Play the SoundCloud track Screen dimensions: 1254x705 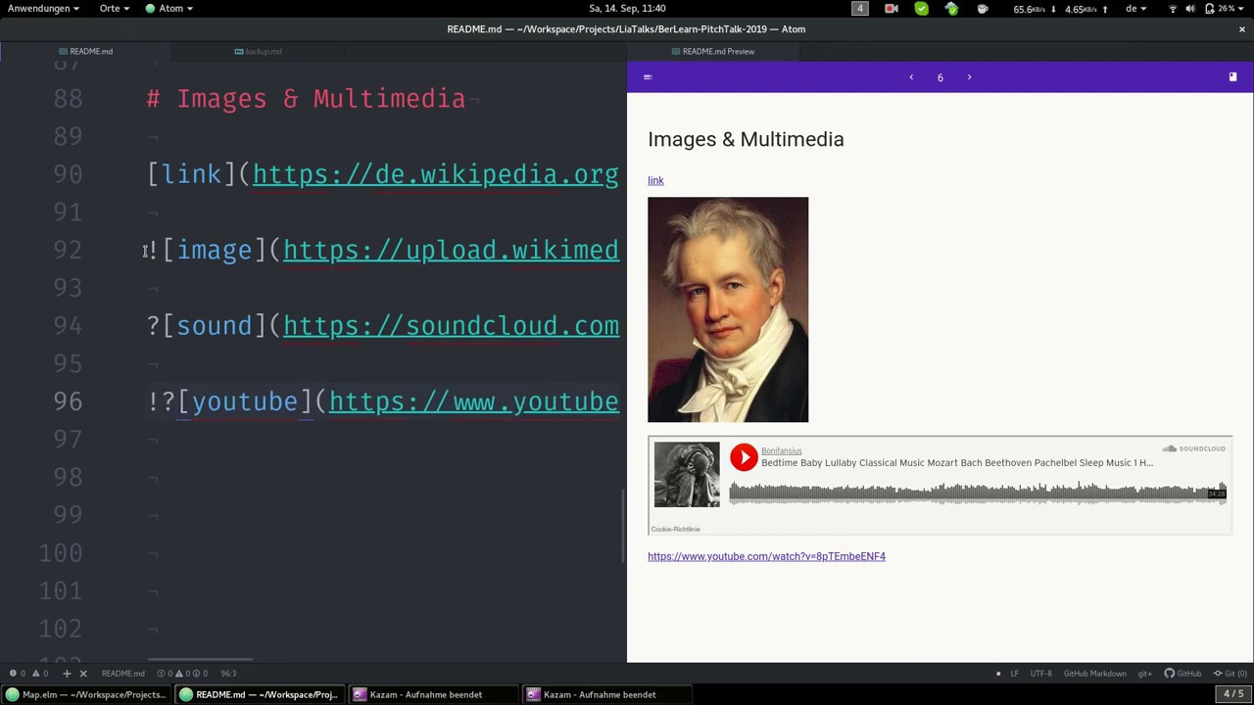744,457
